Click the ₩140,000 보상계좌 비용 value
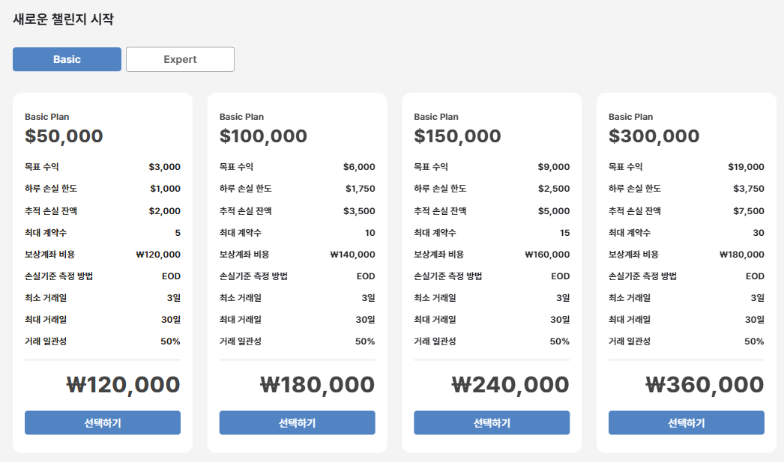 click(352, 255)
